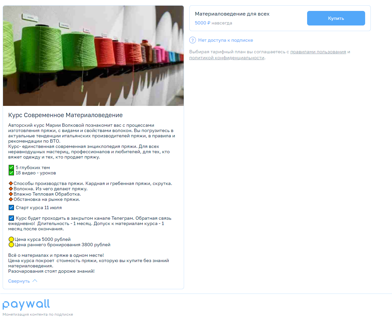This screenshot has height=321, width=392.
Task: Click the Курс Современное Материаловедение heading
Action: 66,115
